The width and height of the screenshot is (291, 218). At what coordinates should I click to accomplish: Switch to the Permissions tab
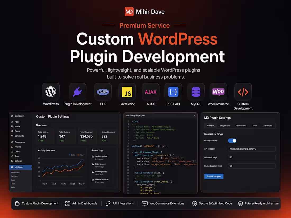click(241, 126)
